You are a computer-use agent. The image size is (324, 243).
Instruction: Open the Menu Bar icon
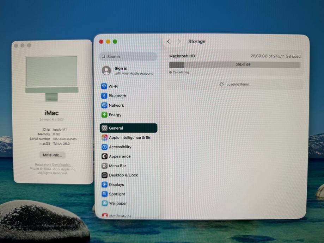(105, 166)
